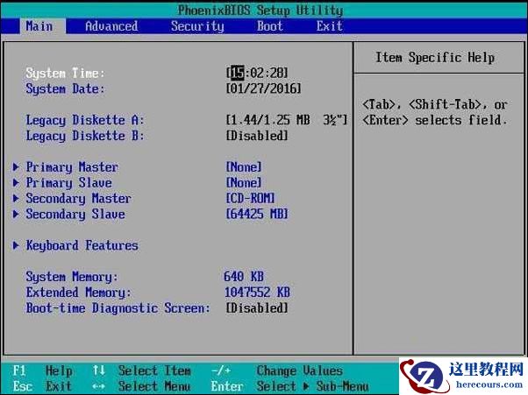This screenshot has width=528, height=395.
Task: Click the herecours.com watermark logo
Action: 463,376
